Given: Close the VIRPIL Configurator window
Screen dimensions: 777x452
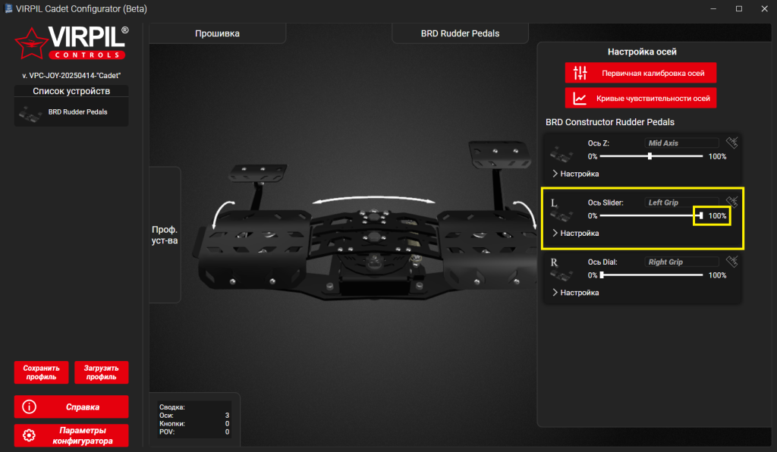Looking at the screenshot, I should [764, 8].
